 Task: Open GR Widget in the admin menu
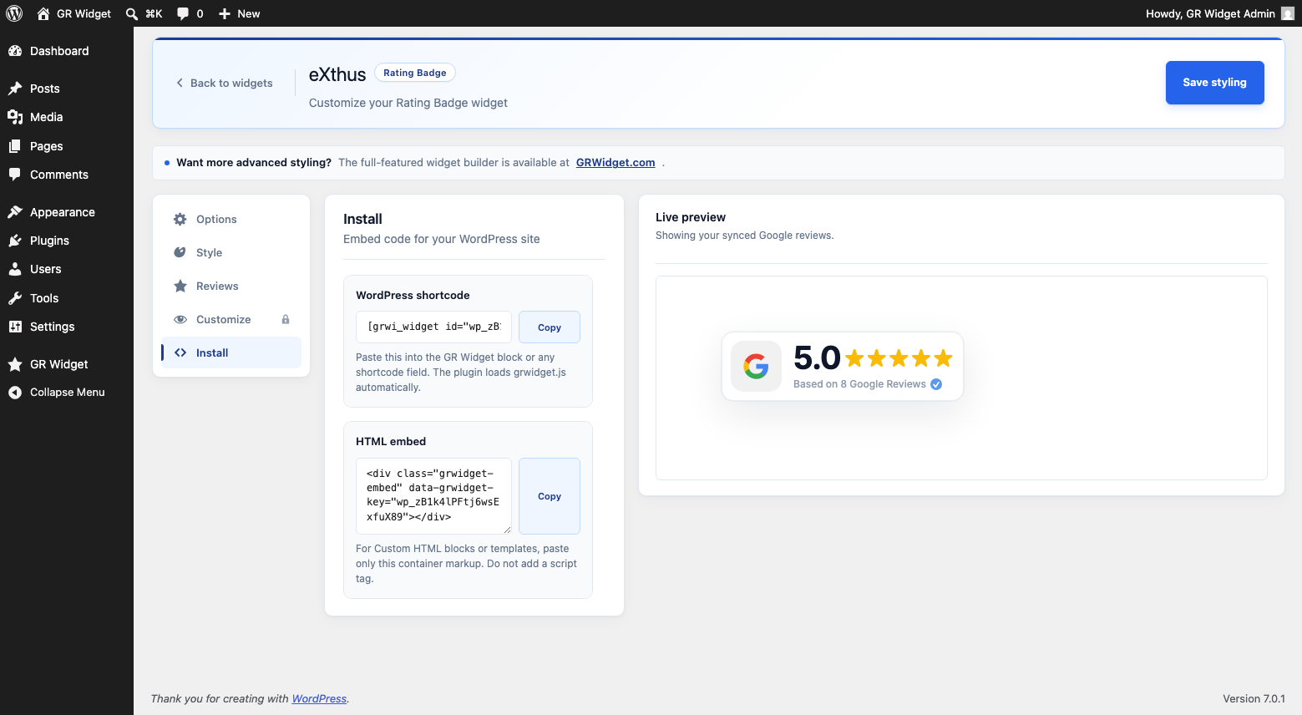pos(67,364)
